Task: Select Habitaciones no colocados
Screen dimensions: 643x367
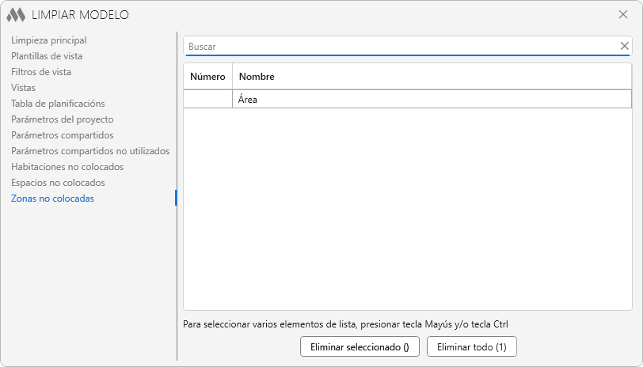Action: pyautogui.click(x=67, y=167)
